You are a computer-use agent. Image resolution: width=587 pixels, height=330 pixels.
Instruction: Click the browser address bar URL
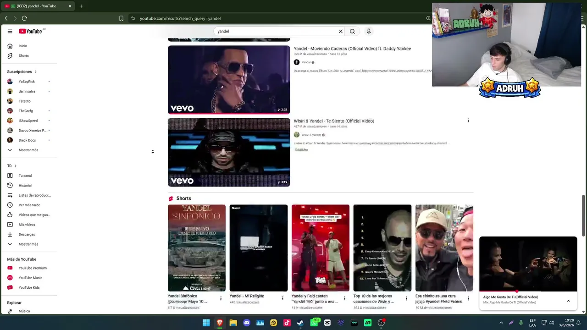[x=180, y=18]
